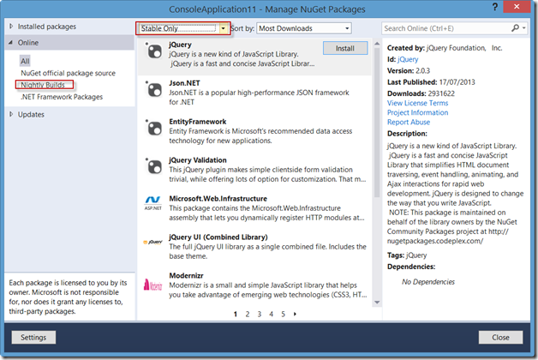Click the scroll up arrow of package list
Image resolution: width=538 pixels, height=360 pixels.
(377, 44)
